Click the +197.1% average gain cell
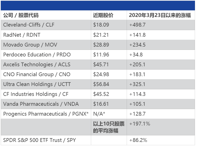Viewport: 197px width, 147px height. [x=140, y=124]
